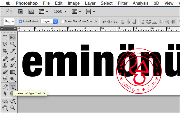Uncheck the Auto-Select checkbox

(20, 21)
